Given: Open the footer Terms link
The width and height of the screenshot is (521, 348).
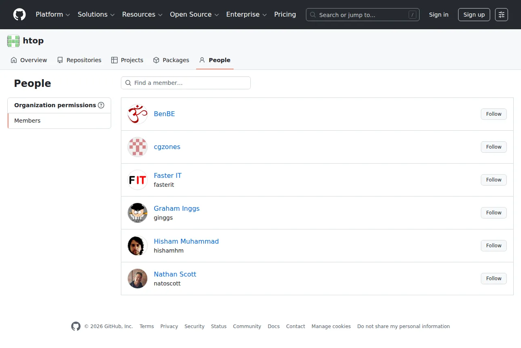Looking at the screenshot, I should pyautogui.click(x=146, y=326).
